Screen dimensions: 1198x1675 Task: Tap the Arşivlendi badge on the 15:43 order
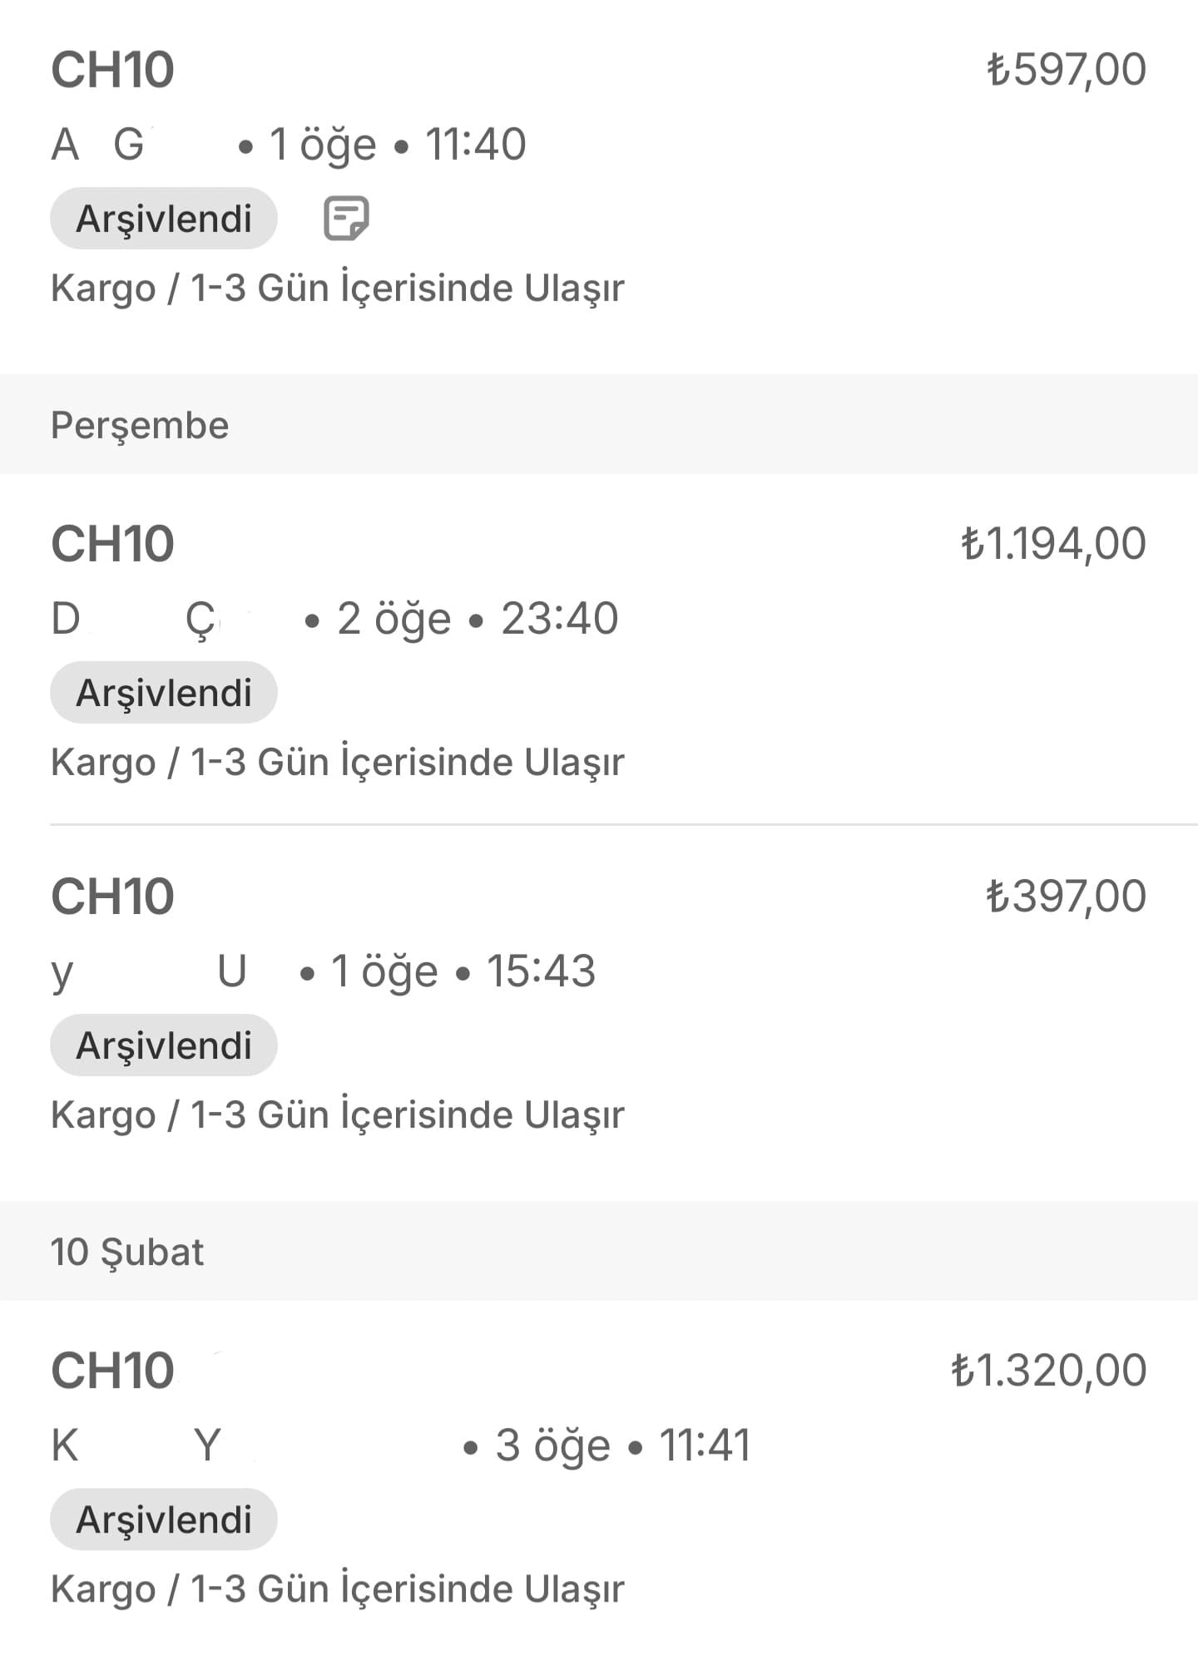pos(164,1045)
